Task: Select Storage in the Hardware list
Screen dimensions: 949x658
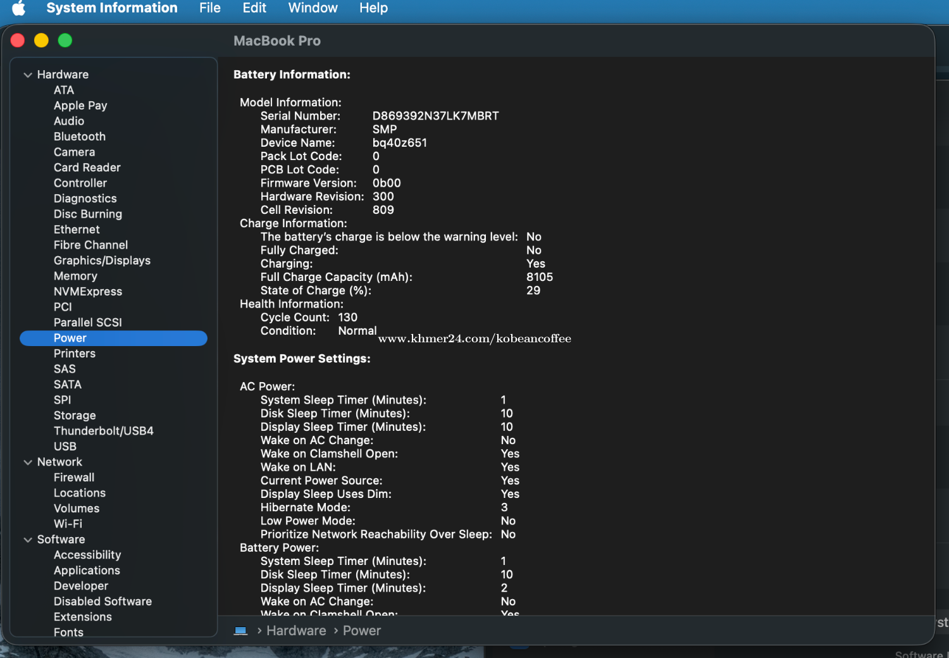Action: pyautogui.click(x=75, y=416)
